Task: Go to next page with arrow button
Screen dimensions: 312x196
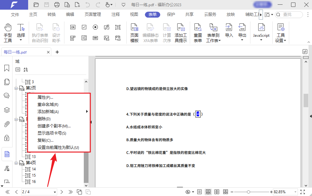Action: point(61,192)
